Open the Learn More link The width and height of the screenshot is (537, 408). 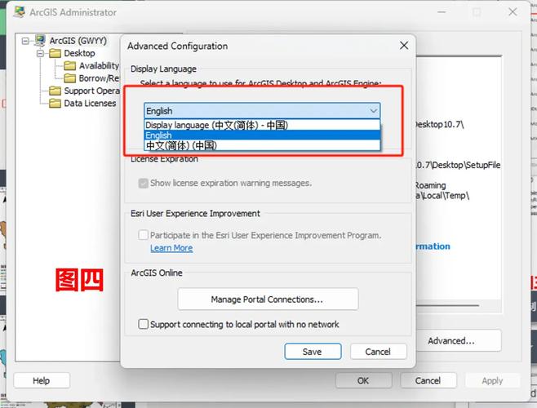tap(171, 248)
